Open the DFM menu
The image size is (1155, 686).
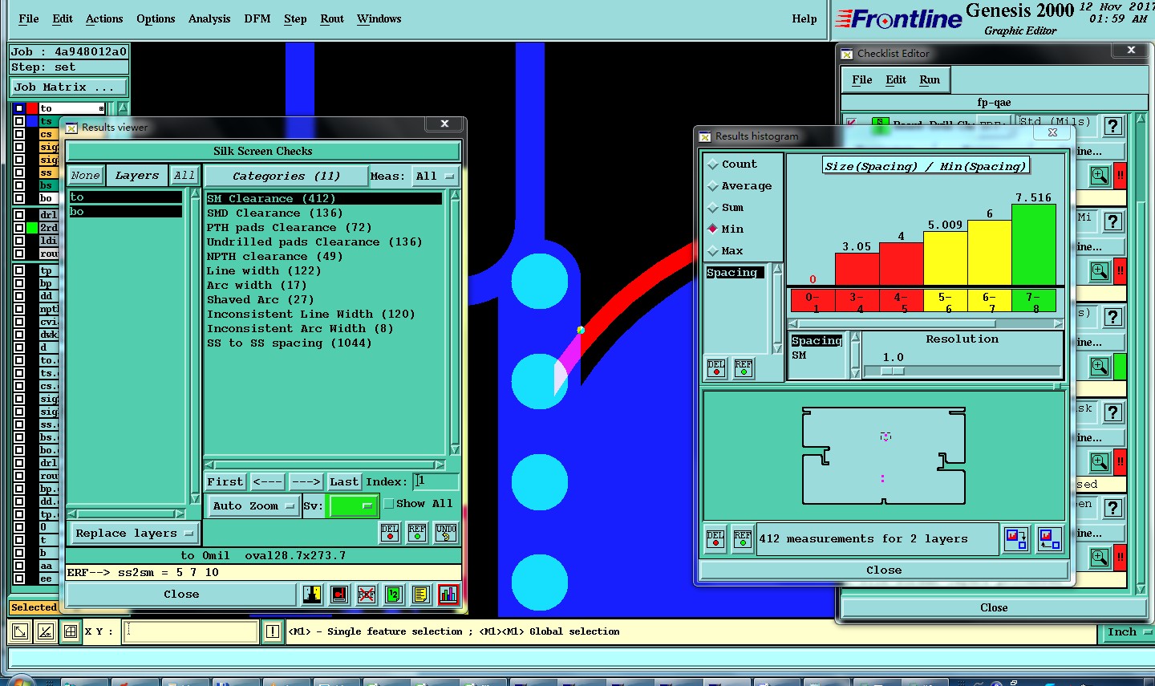(x=257, y=18)
